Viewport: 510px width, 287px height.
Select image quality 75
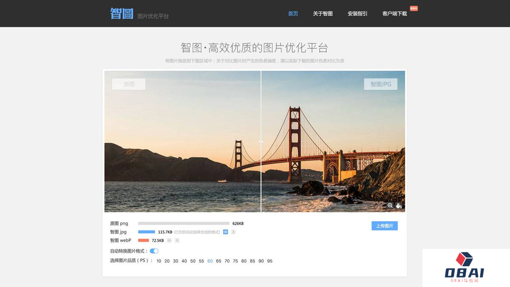235,261
